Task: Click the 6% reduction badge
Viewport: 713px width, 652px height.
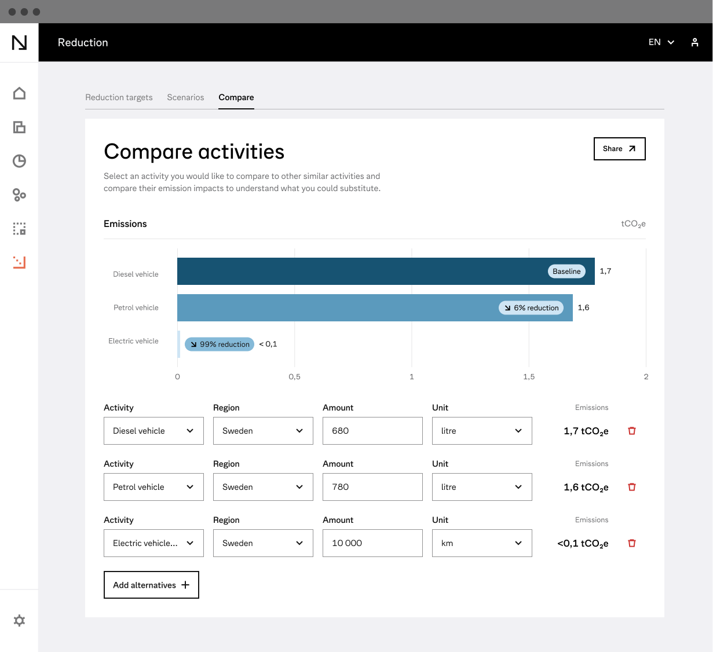Action: coord(531,307)
